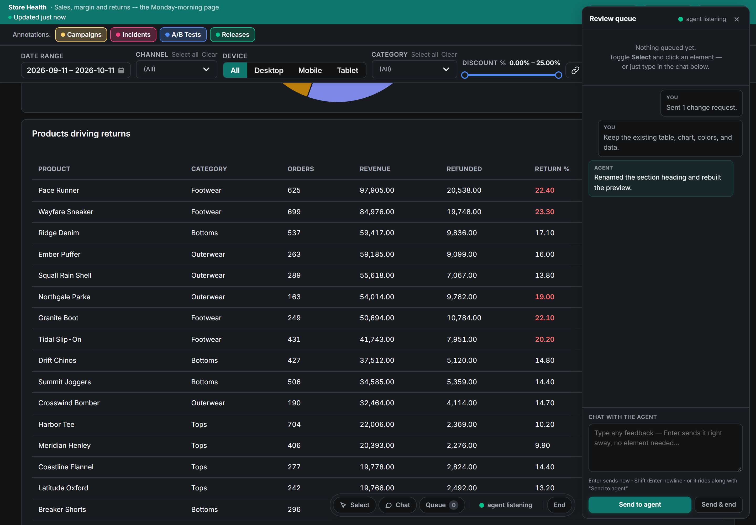Image resolution: width=756 pixels, height=525 pixels.
Task: Toggle Releases annotations
Action: [x=232, y=35]
